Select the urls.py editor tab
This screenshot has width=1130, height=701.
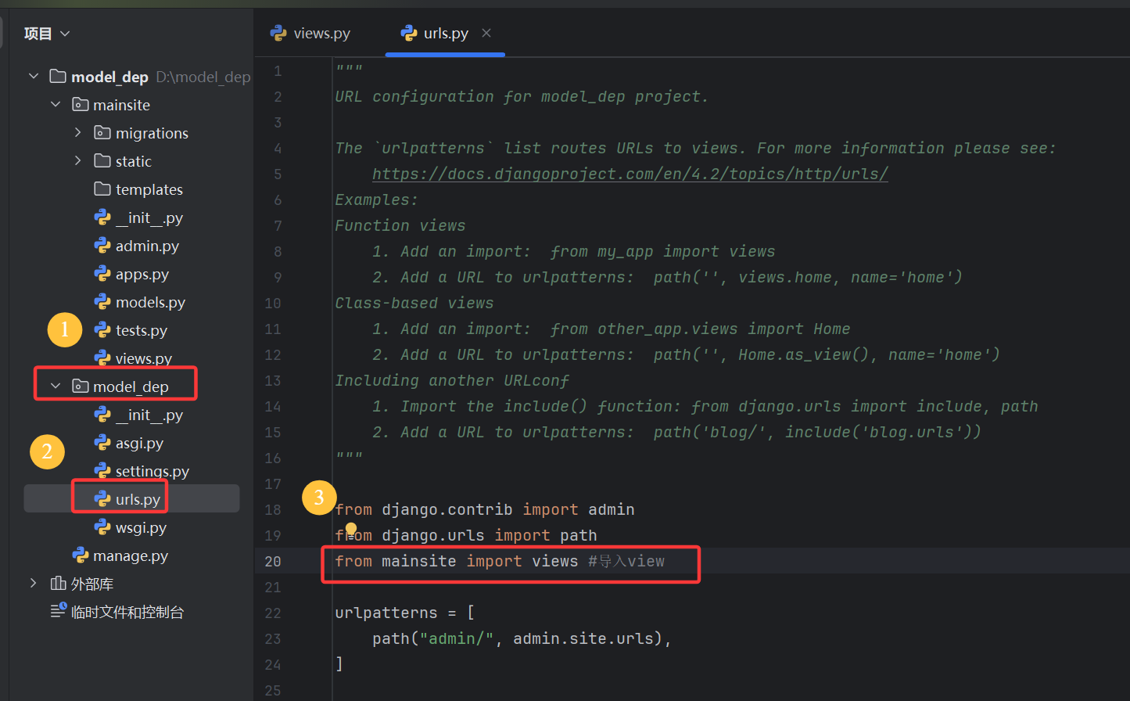445,34
